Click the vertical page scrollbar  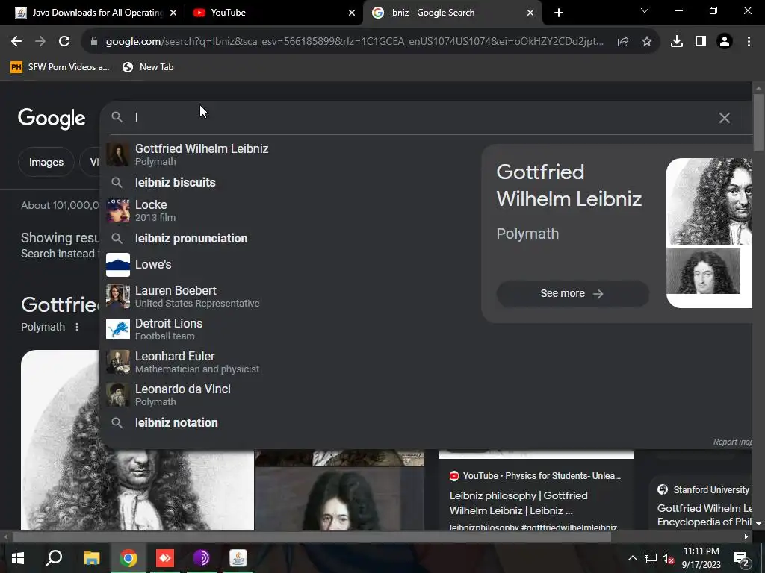(x=758, y=122)
